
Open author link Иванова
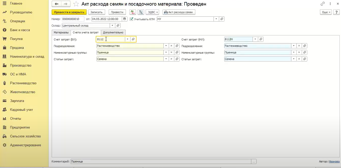pyautogui.click(x=334, y=161)
